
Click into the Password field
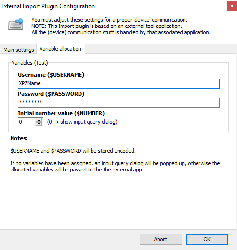pos(118,103)
